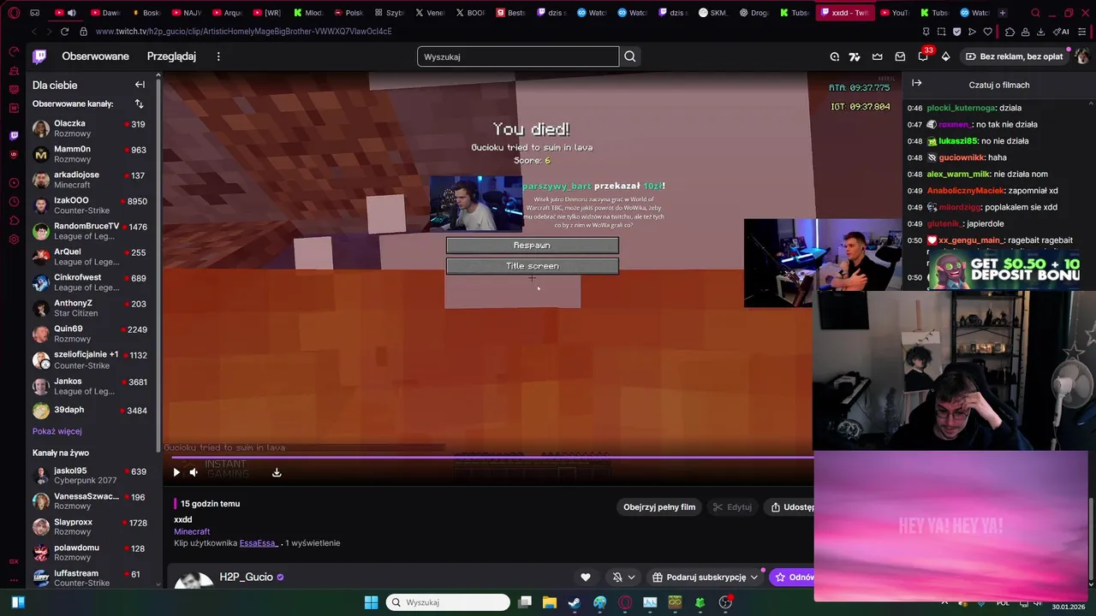Click the Pokaż więcej link
Viewport: 1096px width, 616px height.
pos(57,431)
